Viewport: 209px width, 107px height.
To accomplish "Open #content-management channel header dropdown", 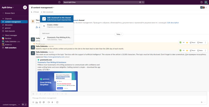I will pos(43,8).
